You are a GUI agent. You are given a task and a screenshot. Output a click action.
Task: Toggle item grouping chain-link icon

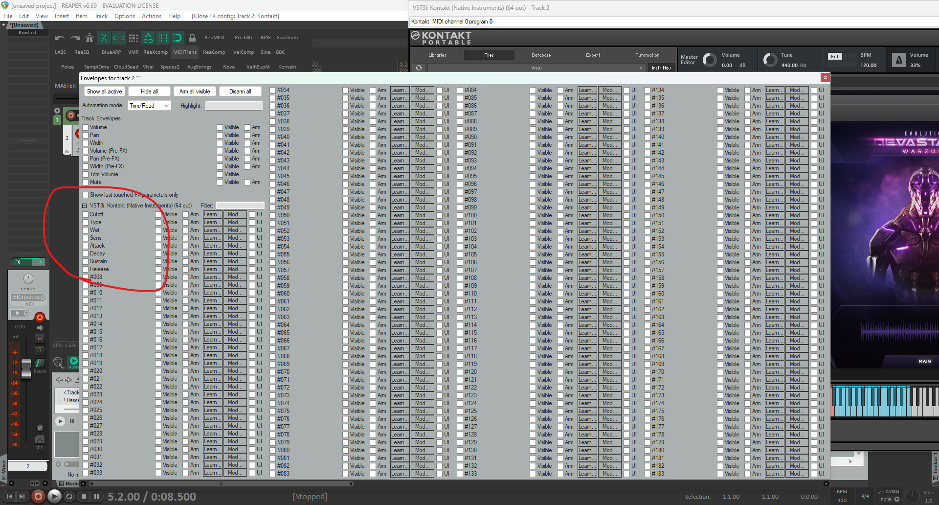click(x=119, y=38)
